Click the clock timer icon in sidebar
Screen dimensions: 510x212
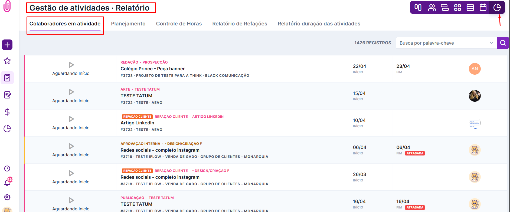click(x=7, y=168)
